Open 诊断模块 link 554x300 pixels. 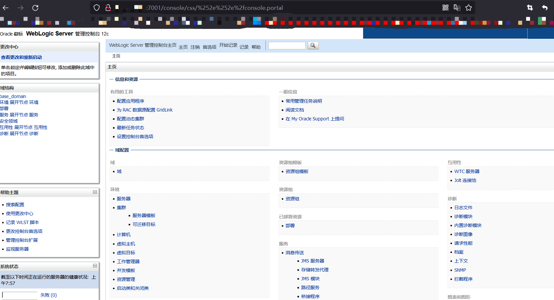tap(463, 216)
